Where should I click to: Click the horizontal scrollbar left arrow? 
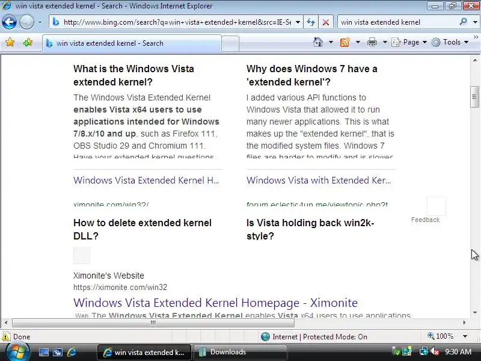coord(6,322)
